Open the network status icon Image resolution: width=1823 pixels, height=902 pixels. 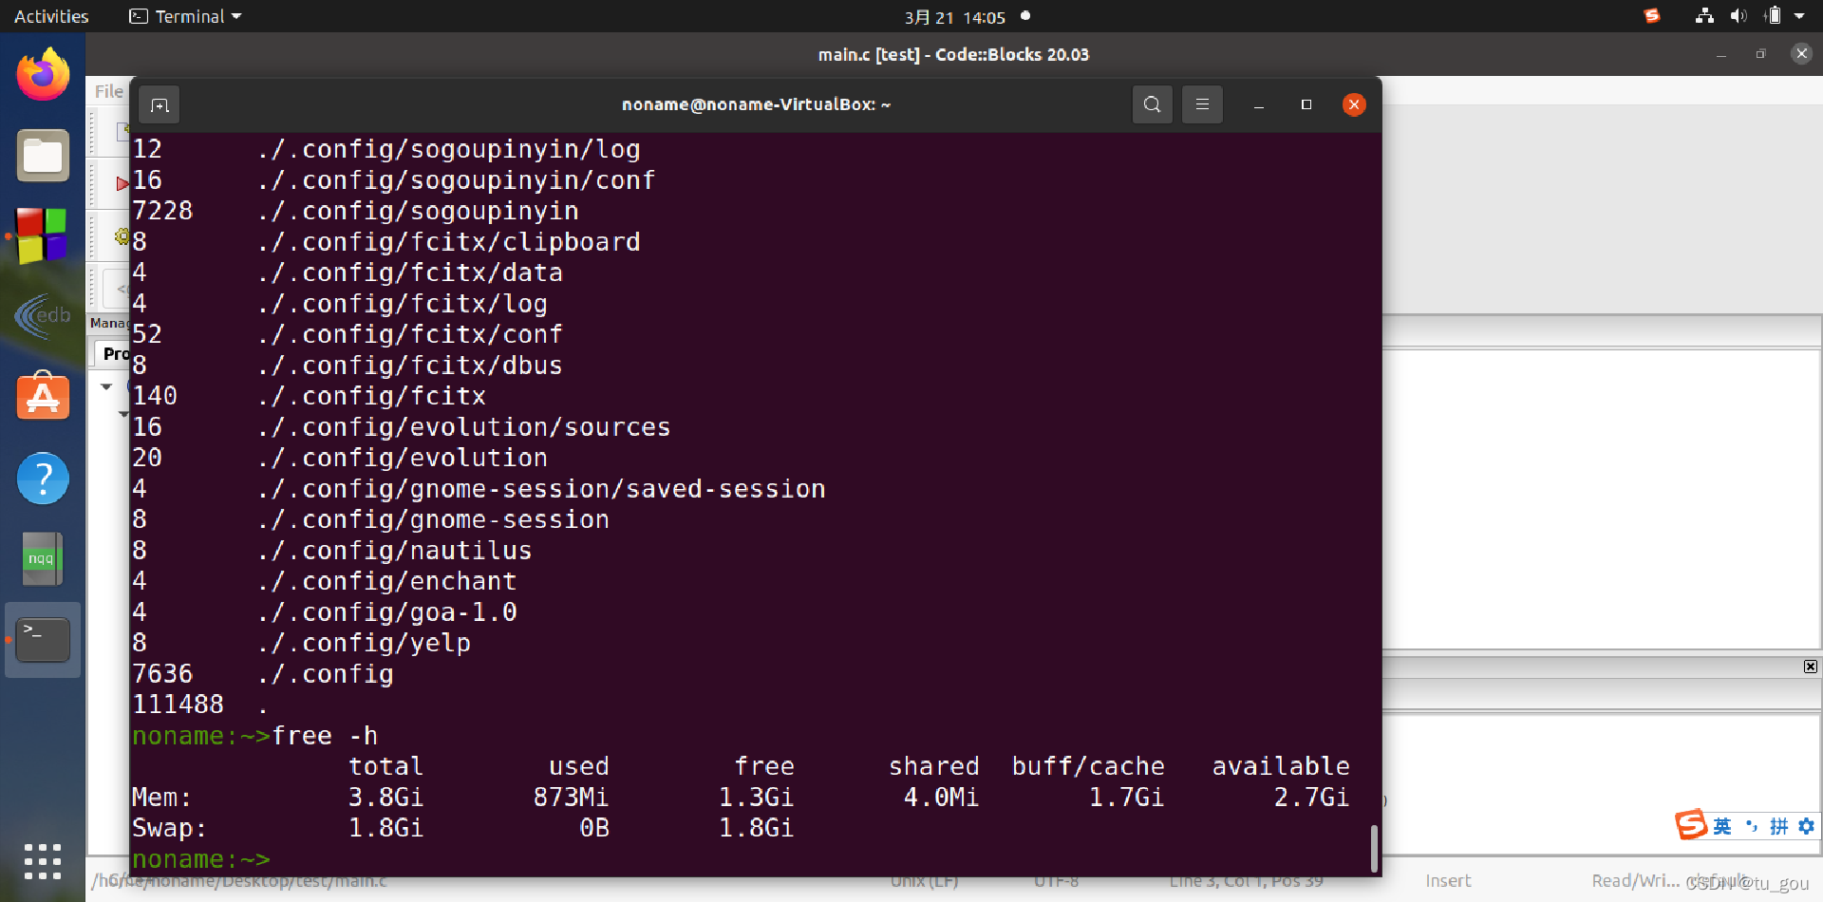[1704, 16]
